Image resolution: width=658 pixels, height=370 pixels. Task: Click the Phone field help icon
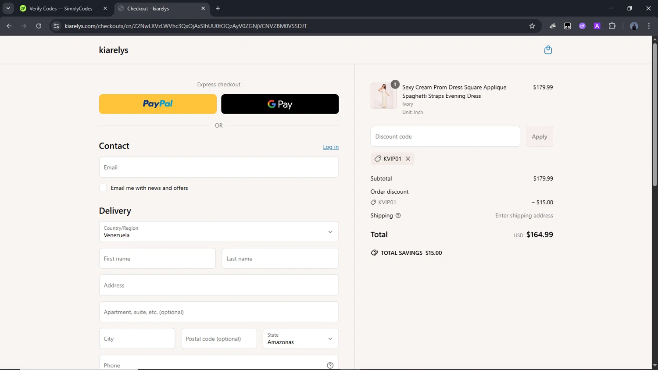coord(330,365)
